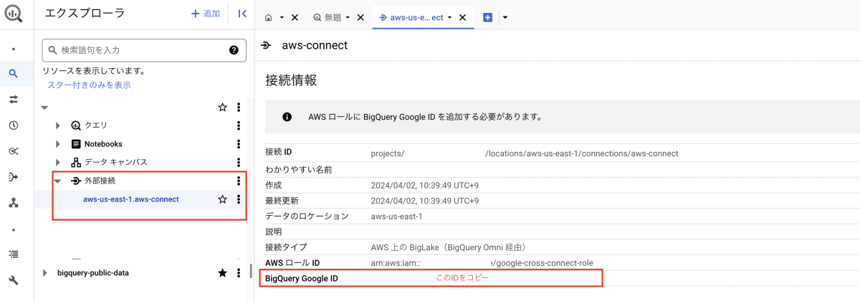
Task: Unstar the bigquery-public-data project
Action: (x=222, y=273)
